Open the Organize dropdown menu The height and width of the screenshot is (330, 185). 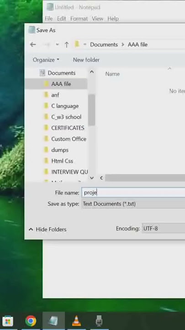46,60
